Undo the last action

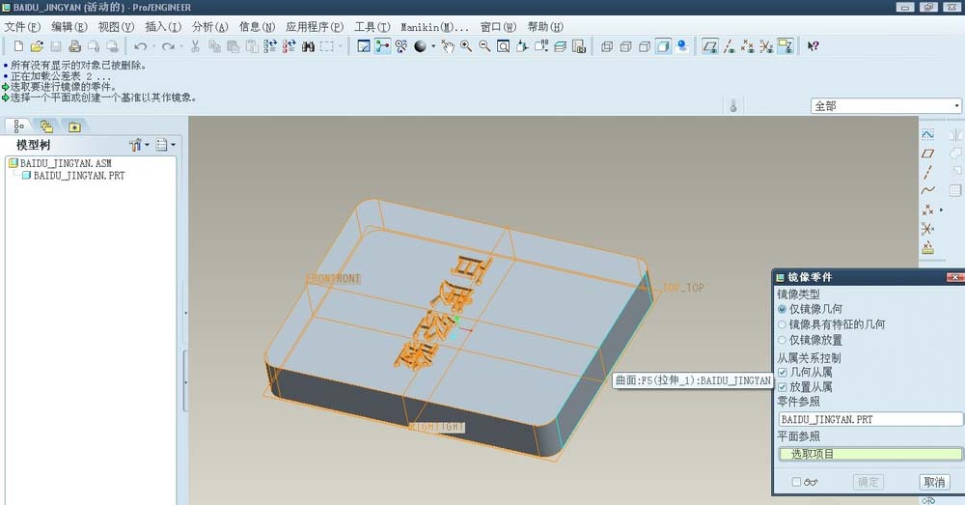140,46
